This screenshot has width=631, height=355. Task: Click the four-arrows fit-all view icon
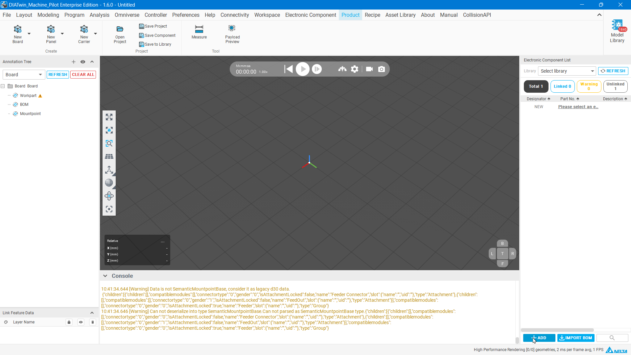109,117
